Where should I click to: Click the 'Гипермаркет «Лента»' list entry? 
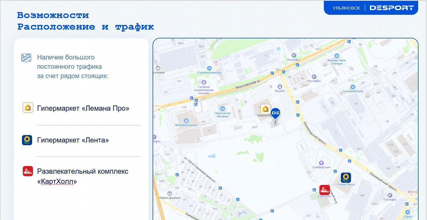(x=73, y=140)
